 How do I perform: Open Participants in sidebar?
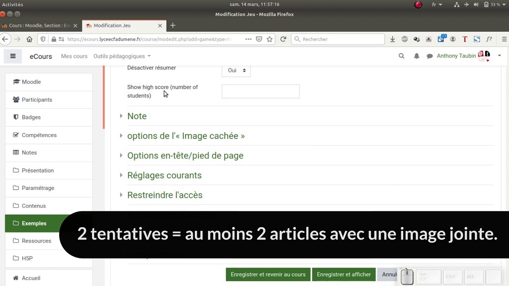point(49,100)
